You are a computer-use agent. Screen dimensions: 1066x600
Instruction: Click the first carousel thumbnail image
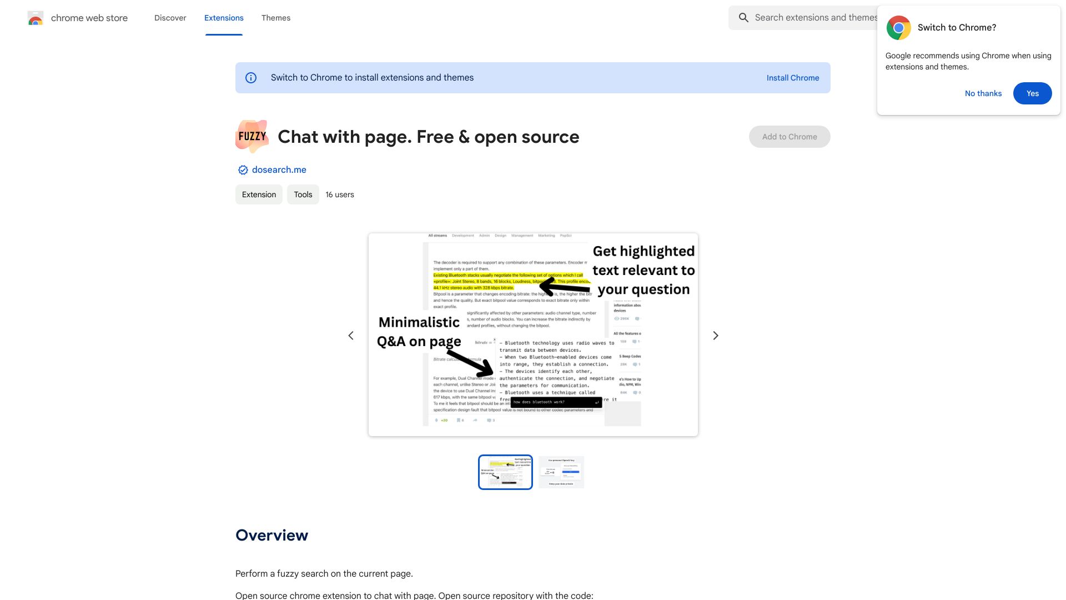point(505,471)
